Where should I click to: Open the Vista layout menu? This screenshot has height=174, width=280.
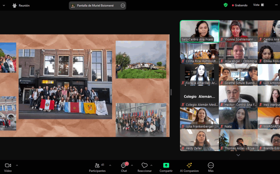(x=258, y=5)
